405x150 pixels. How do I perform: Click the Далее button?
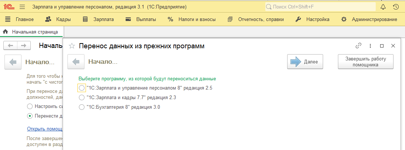point(305,62)
